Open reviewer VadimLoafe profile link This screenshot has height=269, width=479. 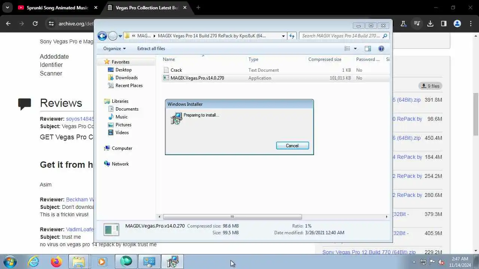tap(80, 229)
